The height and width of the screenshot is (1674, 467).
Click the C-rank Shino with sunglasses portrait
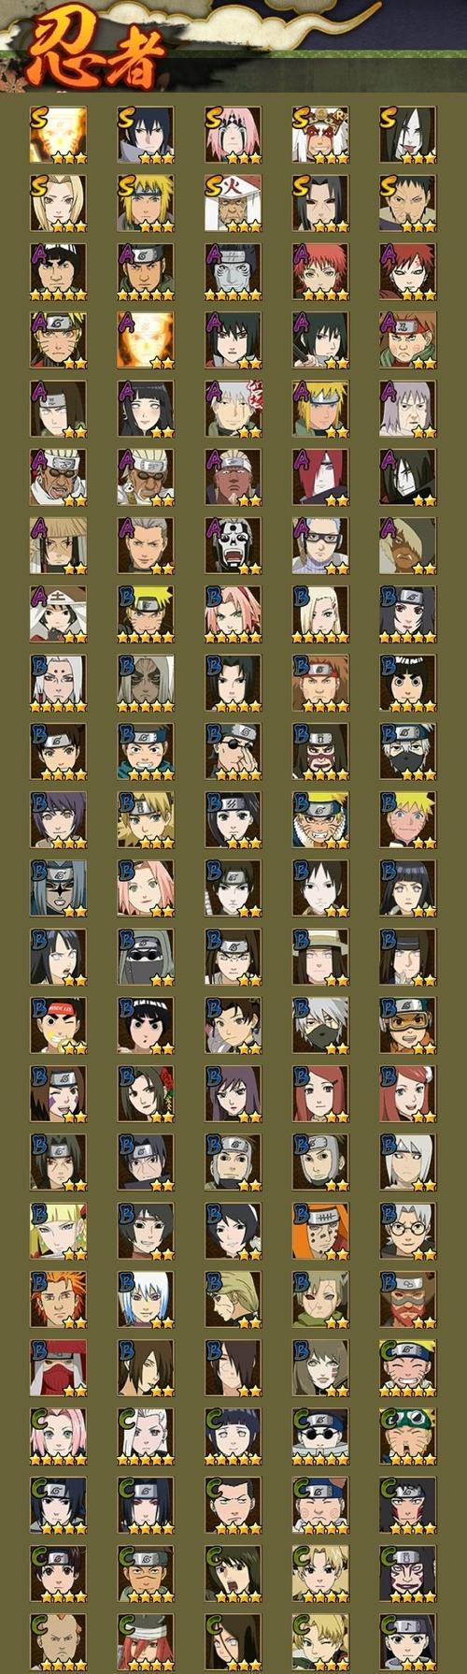pos(320,1437)
